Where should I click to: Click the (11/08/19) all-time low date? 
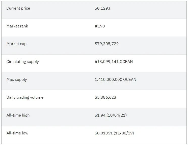[x=124, y=133]
